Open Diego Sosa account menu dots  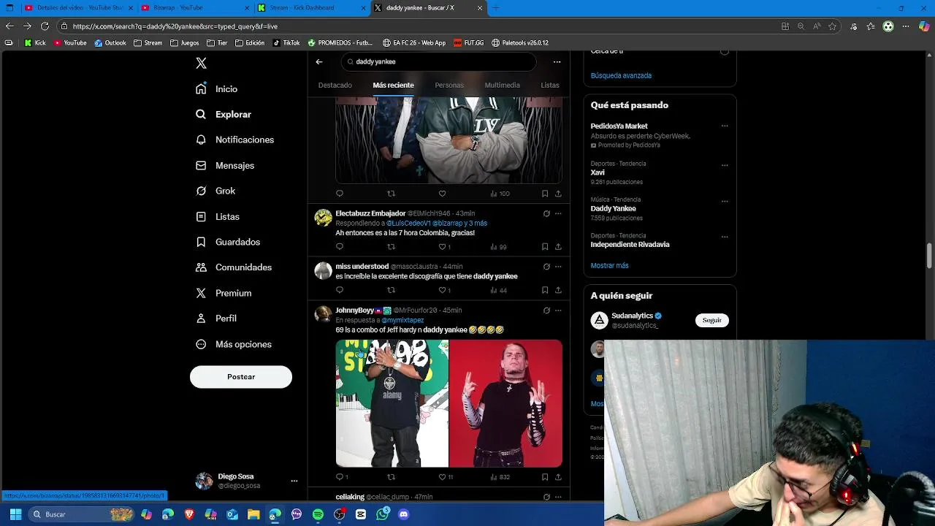click(x=294, y=481)
